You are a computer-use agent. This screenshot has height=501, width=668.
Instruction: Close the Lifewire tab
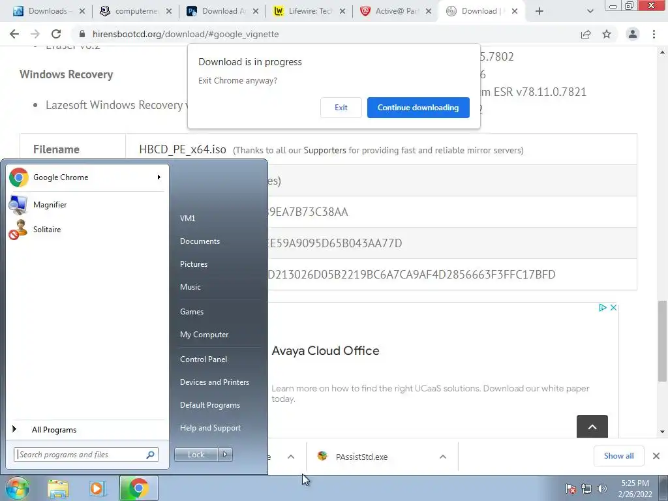pyautogui.click(x=342, y=11)
